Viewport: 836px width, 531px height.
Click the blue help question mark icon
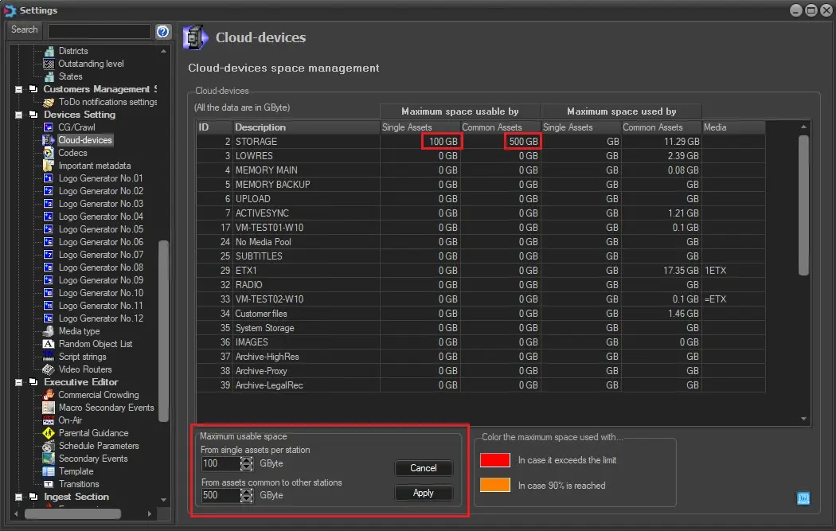(x=163, y=31)
